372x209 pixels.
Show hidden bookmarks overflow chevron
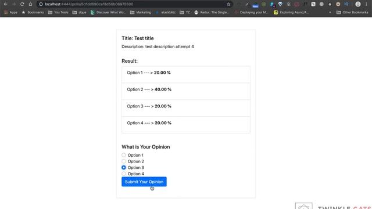(330, 12)
